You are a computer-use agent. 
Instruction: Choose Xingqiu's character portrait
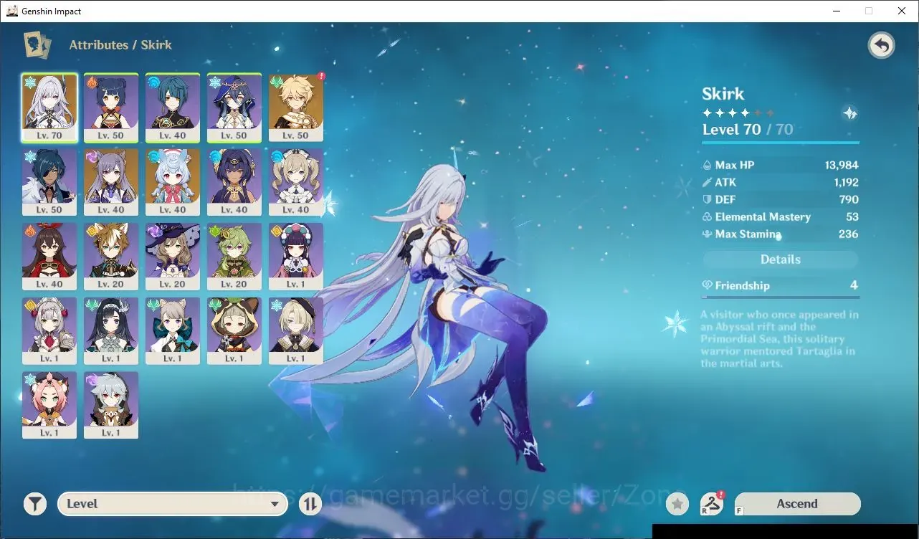pyautogui.click(x=173, y=108)
